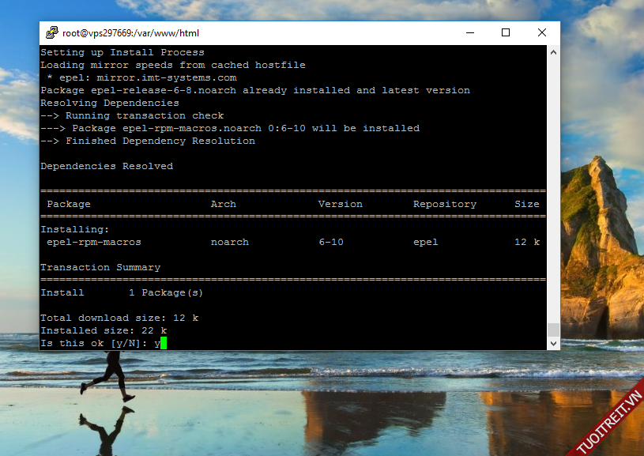Click the scrollbar down arrow
644x456 pixels.
tap(553, 344)
